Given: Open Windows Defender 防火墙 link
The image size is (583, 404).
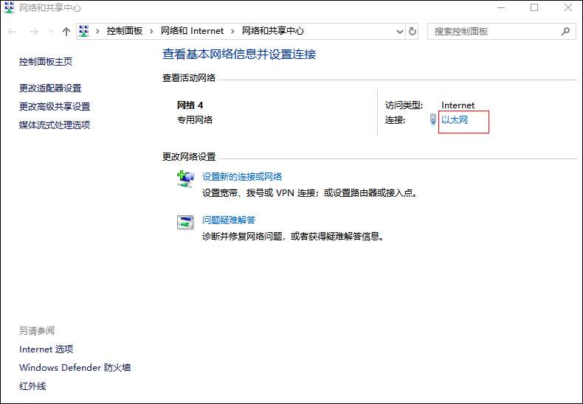Looking at the screenshot, I should 75,368.
